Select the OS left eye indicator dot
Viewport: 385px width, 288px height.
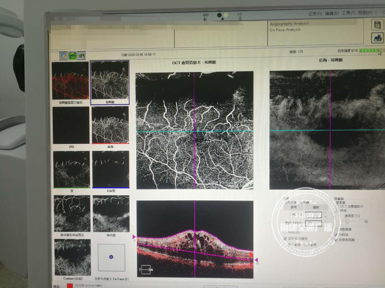click(x=226, y=15)
